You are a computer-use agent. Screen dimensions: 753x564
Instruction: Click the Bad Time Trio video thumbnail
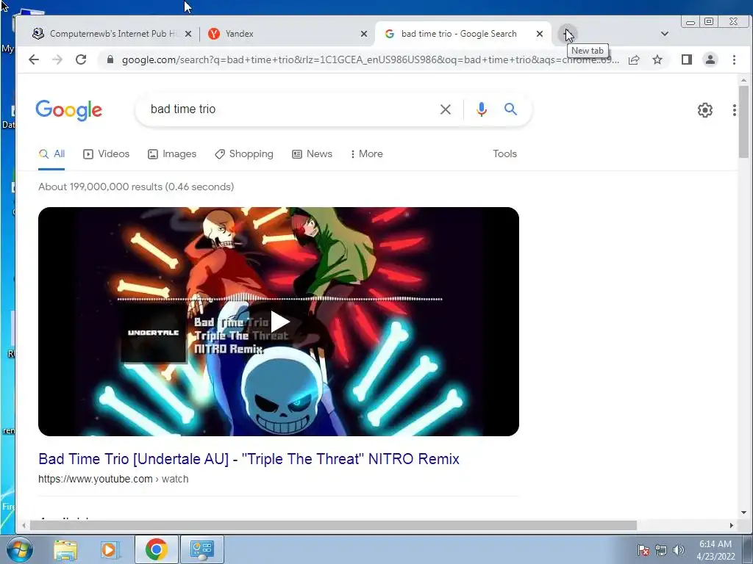click(279, 322)
